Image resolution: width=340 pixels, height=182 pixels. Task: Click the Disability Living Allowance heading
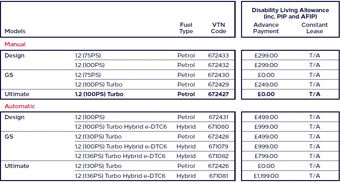pos(290,13)
